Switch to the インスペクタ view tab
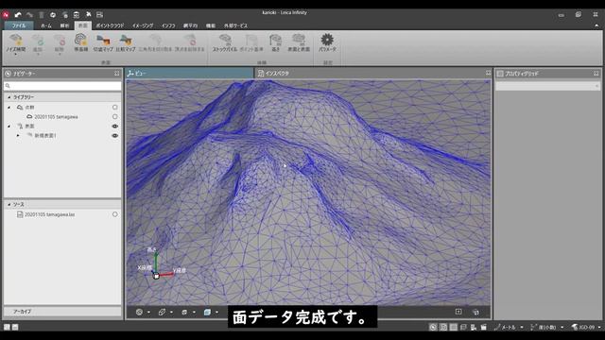The image size is (605, 340). [x=273, y=74]
